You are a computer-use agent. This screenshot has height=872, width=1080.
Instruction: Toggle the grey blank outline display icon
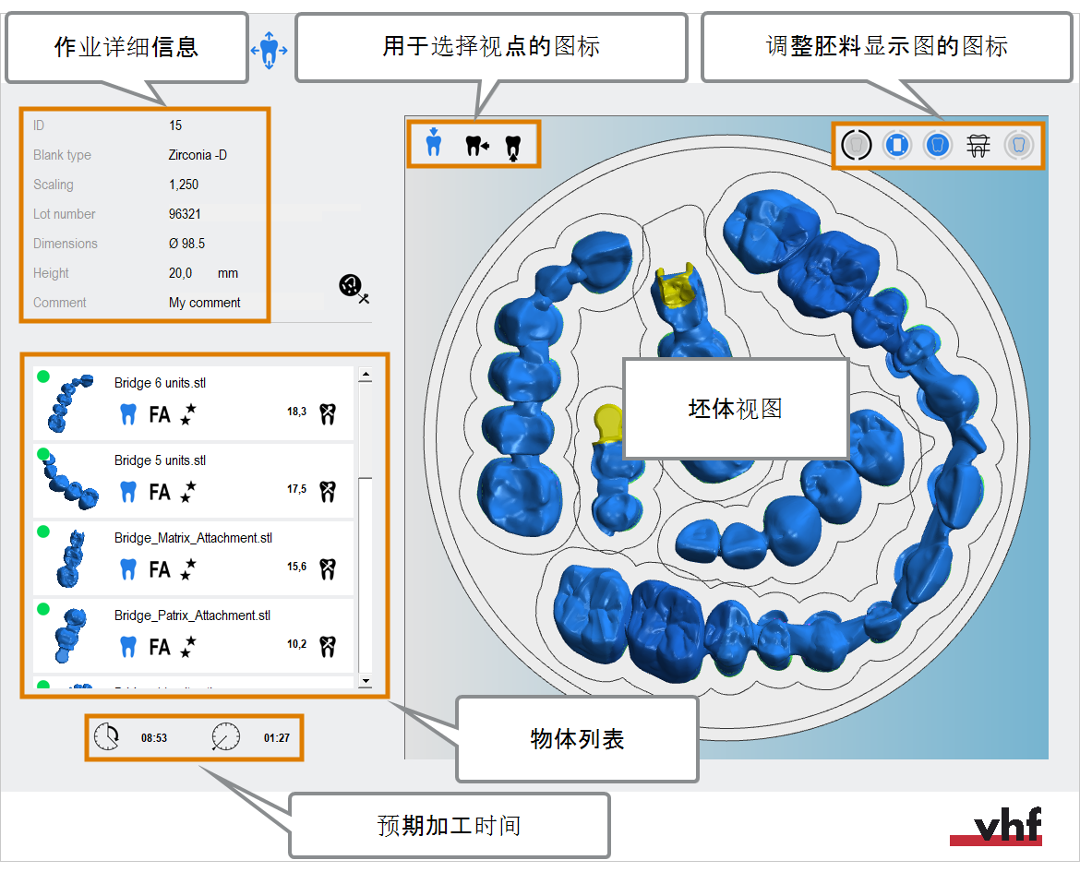[x=856, y=146]
